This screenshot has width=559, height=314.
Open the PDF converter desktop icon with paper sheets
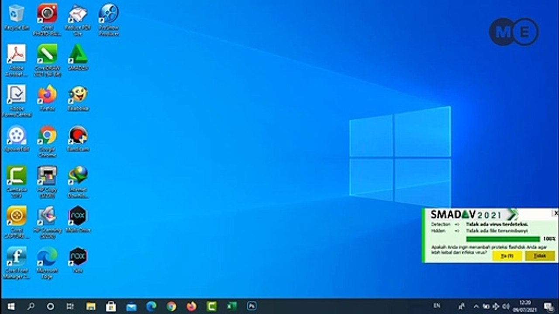78,19
